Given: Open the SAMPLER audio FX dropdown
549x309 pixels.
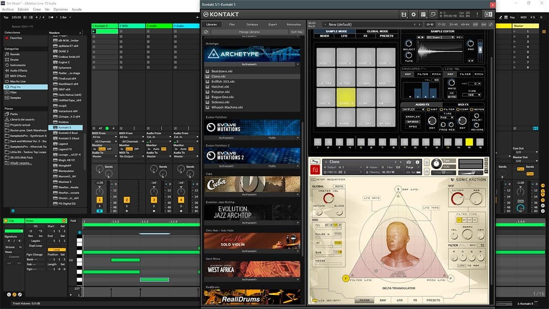Looking at the screenshot, I should tap(414, 109).
